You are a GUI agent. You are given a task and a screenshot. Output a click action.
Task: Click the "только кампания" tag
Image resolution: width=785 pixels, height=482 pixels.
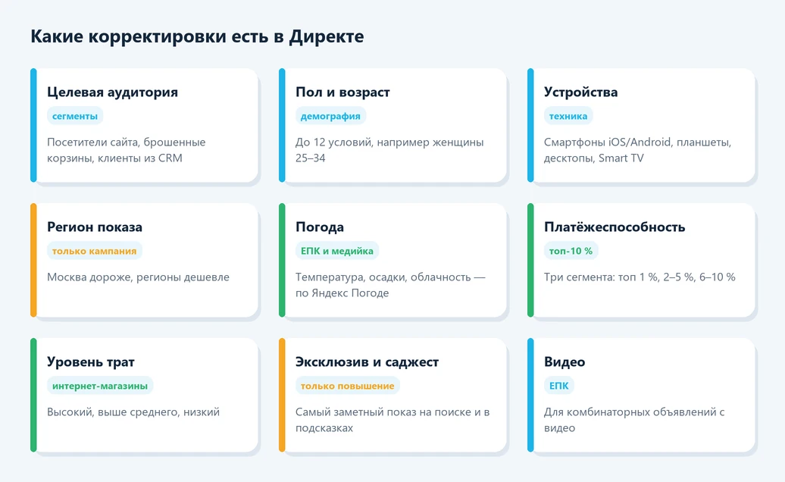pos(95,252)
